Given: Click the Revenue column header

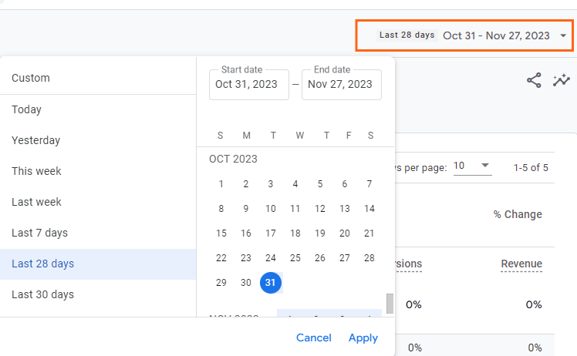Looking at the screenshot, I should (521, 264).
